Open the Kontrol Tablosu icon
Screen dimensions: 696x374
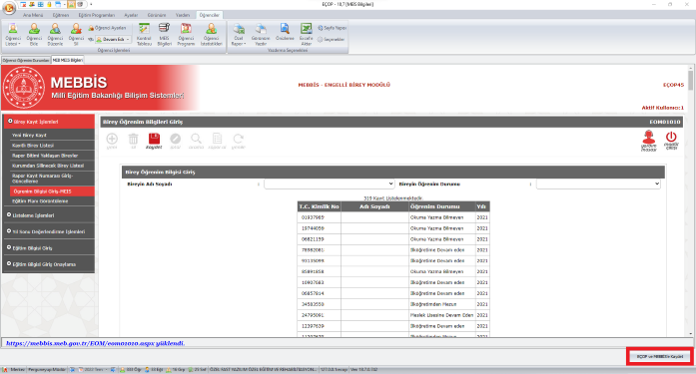[144, 34]
